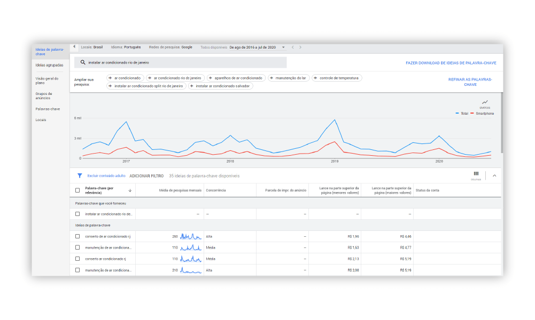535x320 pixels.
Task: Open the date range dropdown arrow
Action: [283, 47]
